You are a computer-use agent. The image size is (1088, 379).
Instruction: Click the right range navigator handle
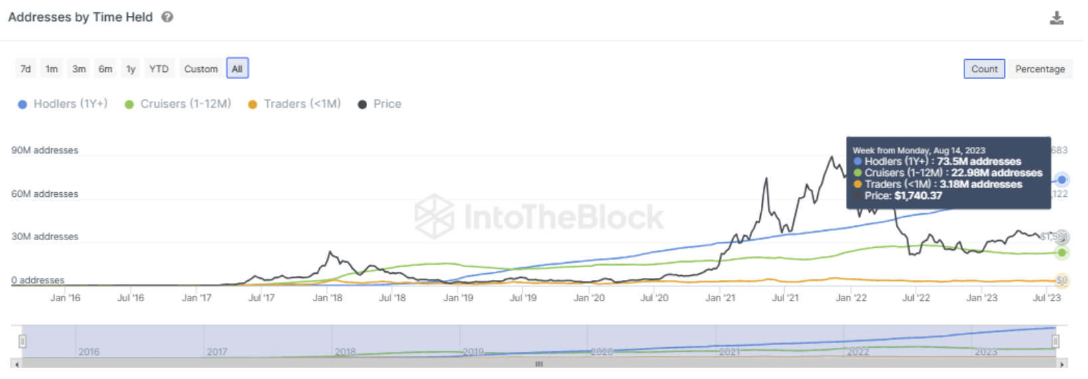(x=1055, y=341)
